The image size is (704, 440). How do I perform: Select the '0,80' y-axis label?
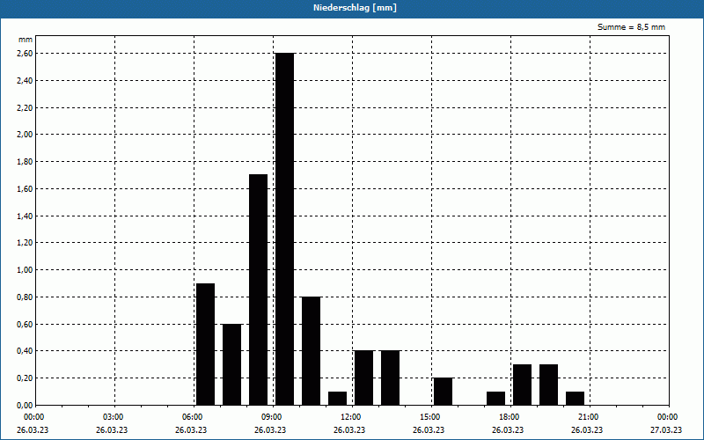(26, 297)
